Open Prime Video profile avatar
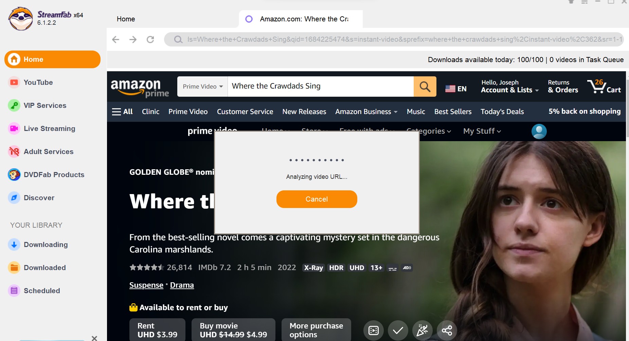Screen dimensions: 629x341 (x=539, y=131)
